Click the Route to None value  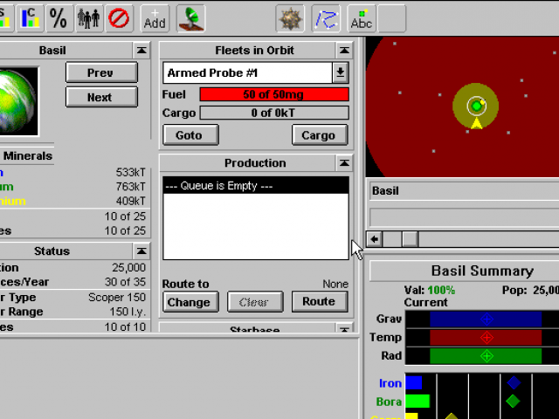tap(335, 284)
